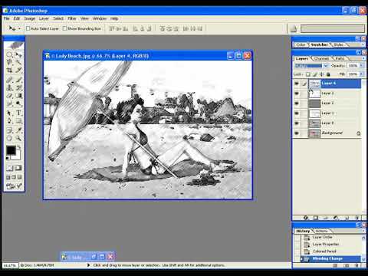This screenshot has width=368, height=276.
Task: Select the Magic Wand tool
Action: [18, 62]
